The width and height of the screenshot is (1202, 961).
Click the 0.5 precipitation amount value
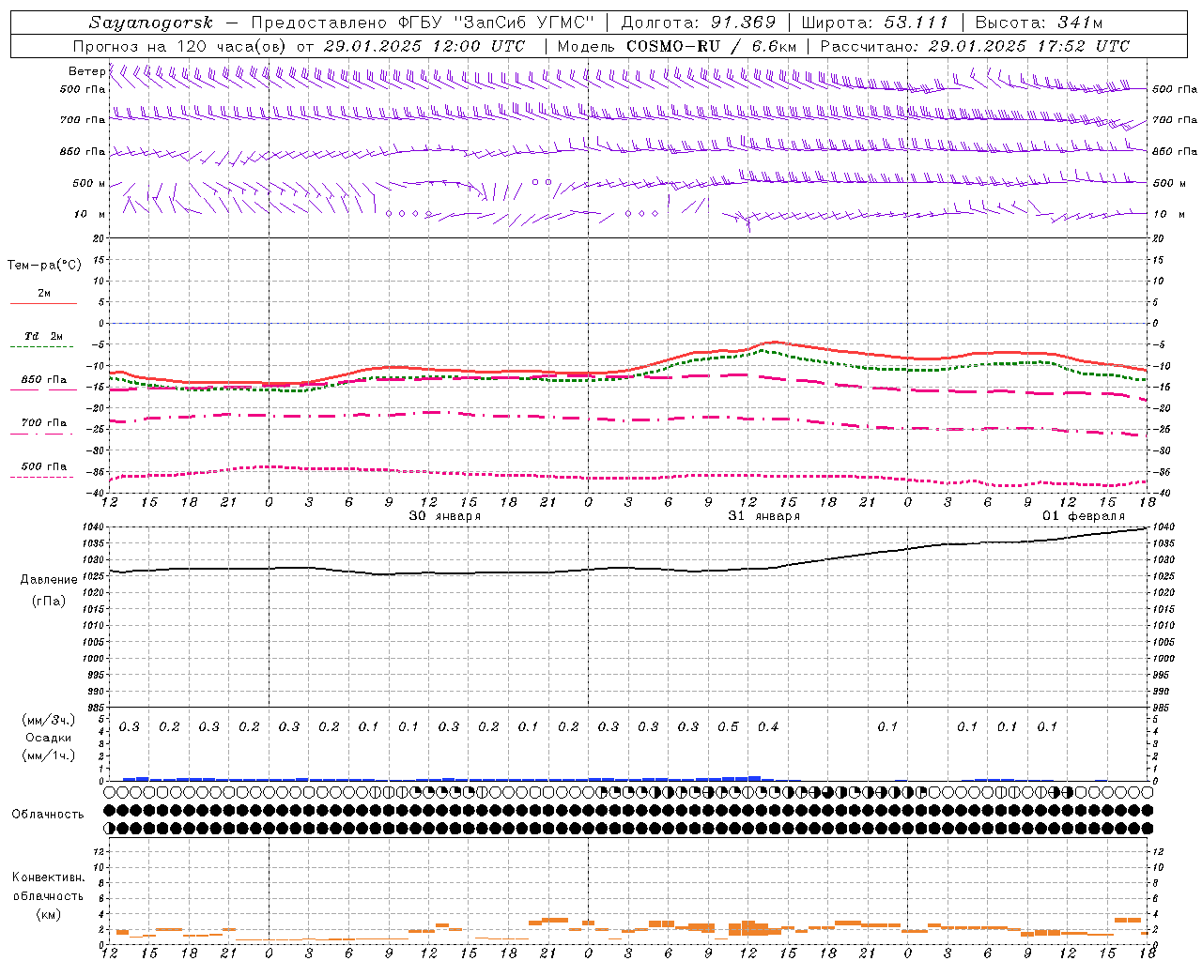tap(728, 726)
